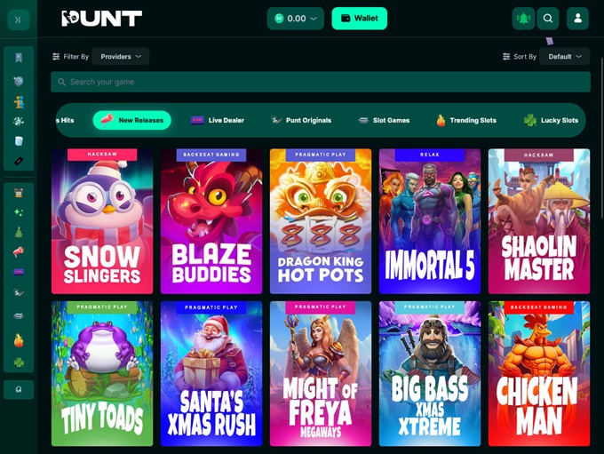Expand the 0.00 balance currency dropdown
The width and height of the screenshot is (604, 454).
pos(296,18)
